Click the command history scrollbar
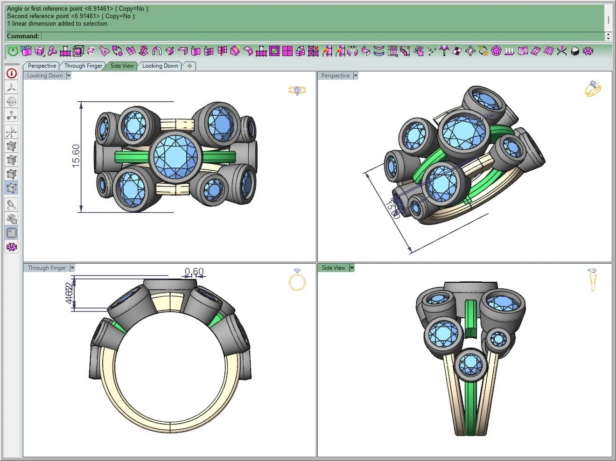The width and height of the screenshot is (616, 461). pos(608,18)
